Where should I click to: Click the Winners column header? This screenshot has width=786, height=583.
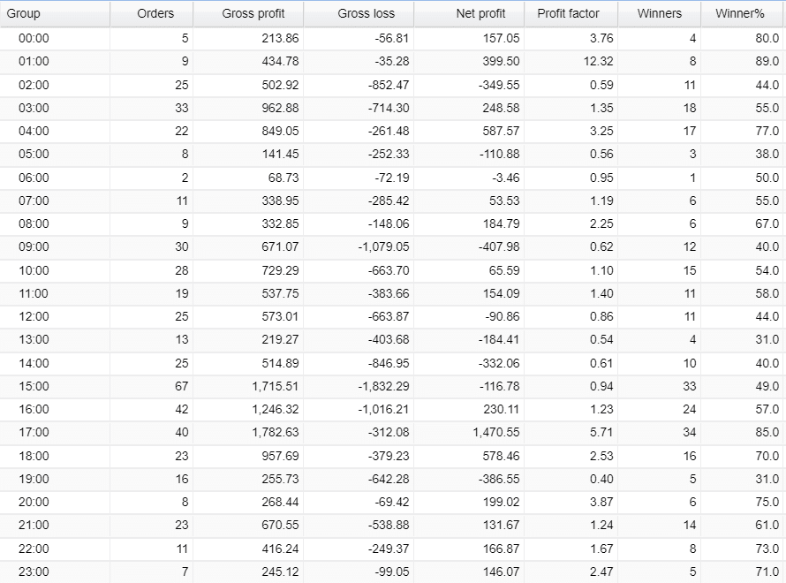(x=659, y=13)
